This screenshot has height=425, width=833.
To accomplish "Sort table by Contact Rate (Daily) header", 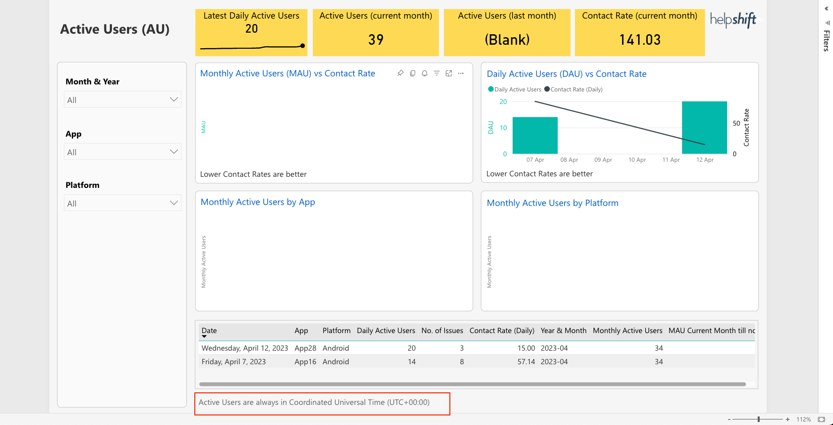I will click(x=502, y=331).
